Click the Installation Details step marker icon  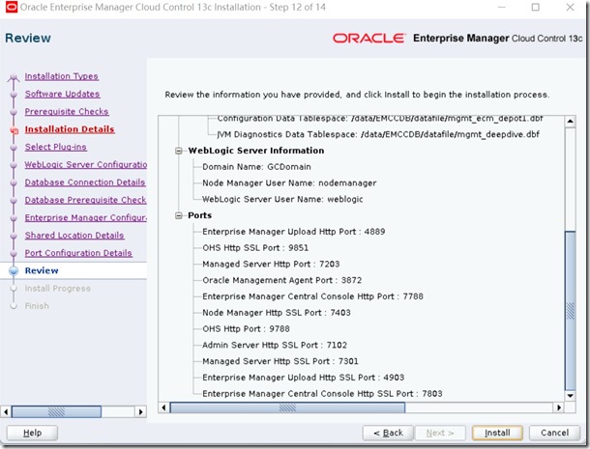click(x=14, y=130)
